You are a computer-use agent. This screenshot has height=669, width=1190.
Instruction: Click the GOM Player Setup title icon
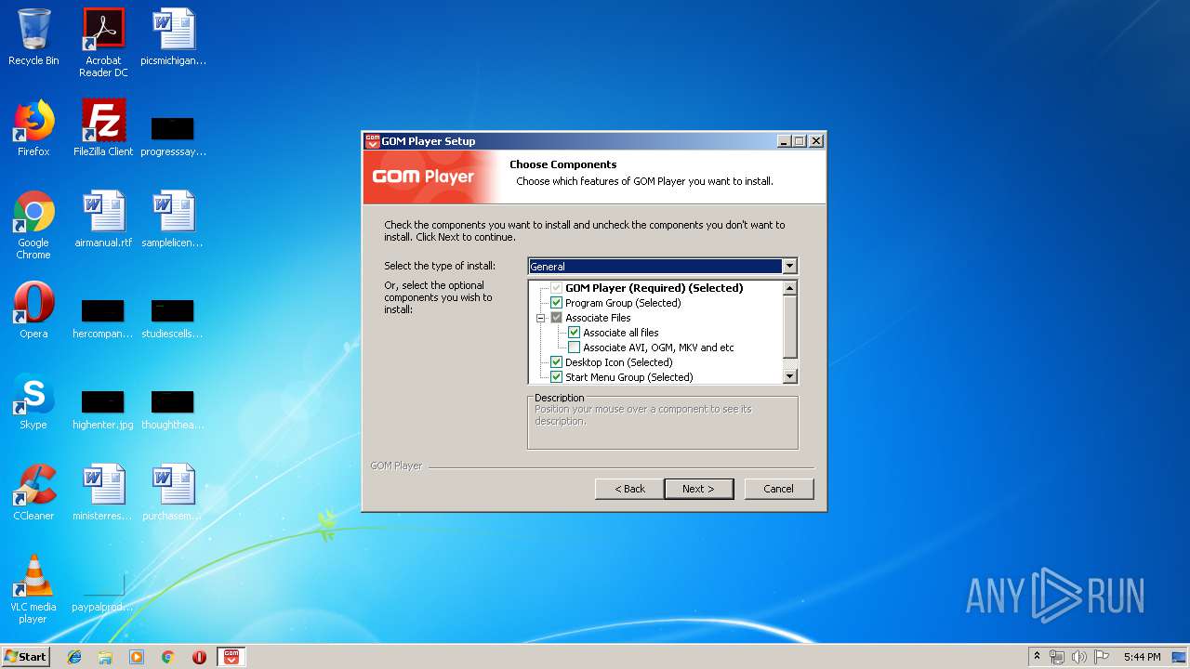tap(372, 141)
